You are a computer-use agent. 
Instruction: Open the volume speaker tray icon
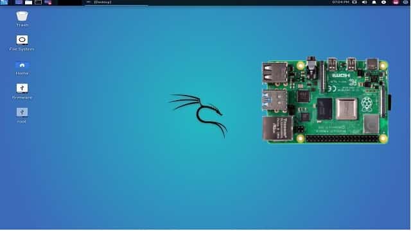tap(364, 2)
